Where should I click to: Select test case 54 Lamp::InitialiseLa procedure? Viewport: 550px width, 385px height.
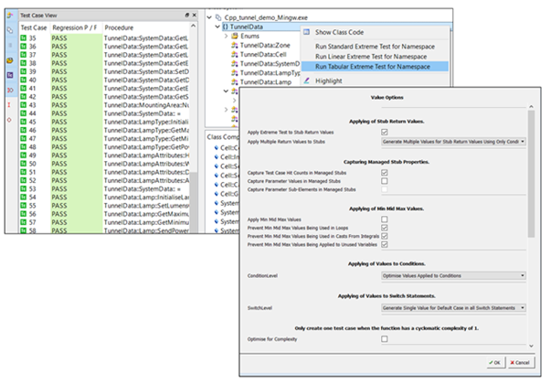coord(146,197)
